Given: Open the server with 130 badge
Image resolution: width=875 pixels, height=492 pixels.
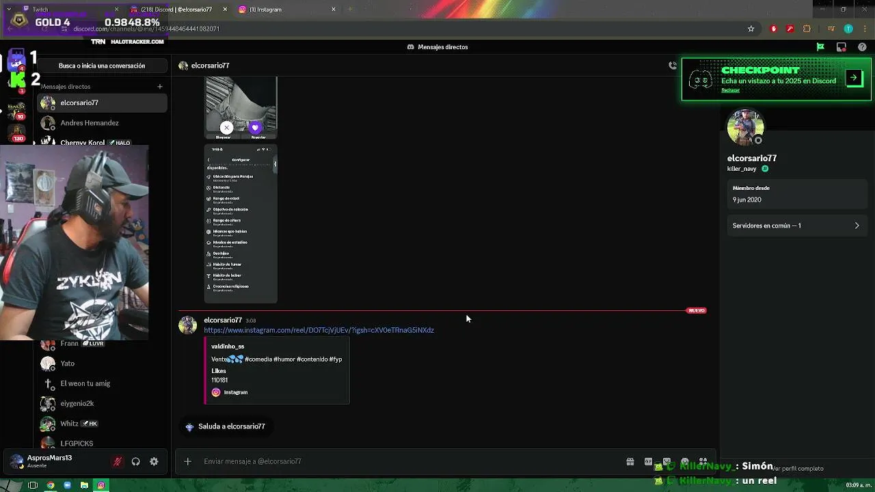Looking at the screenshot, I should pos(16,132).
